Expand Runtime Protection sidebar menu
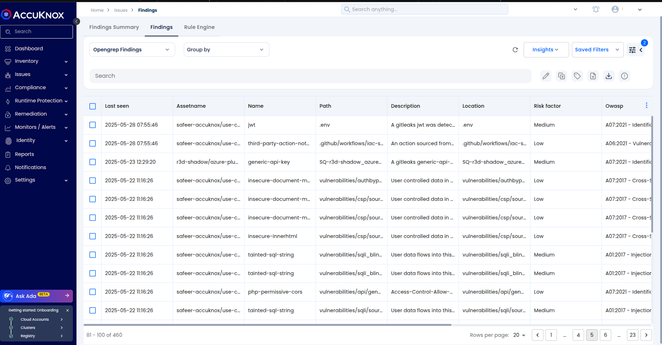662x345 pixels. pos(36,101)
